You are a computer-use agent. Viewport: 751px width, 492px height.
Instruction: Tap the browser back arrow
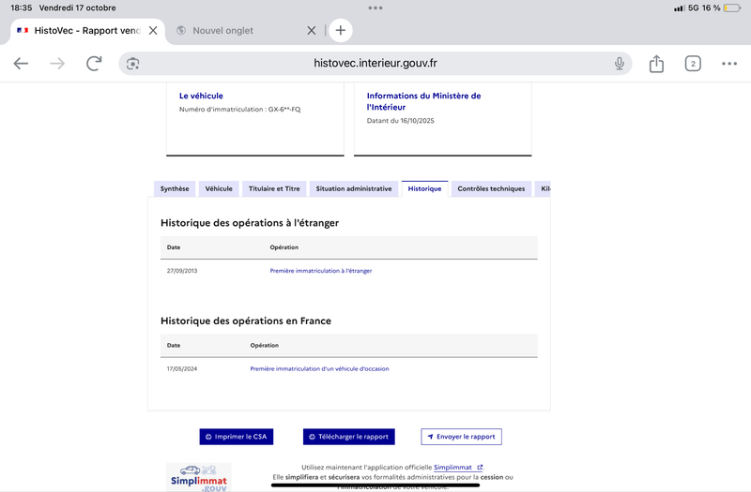[x=21, y=63]
